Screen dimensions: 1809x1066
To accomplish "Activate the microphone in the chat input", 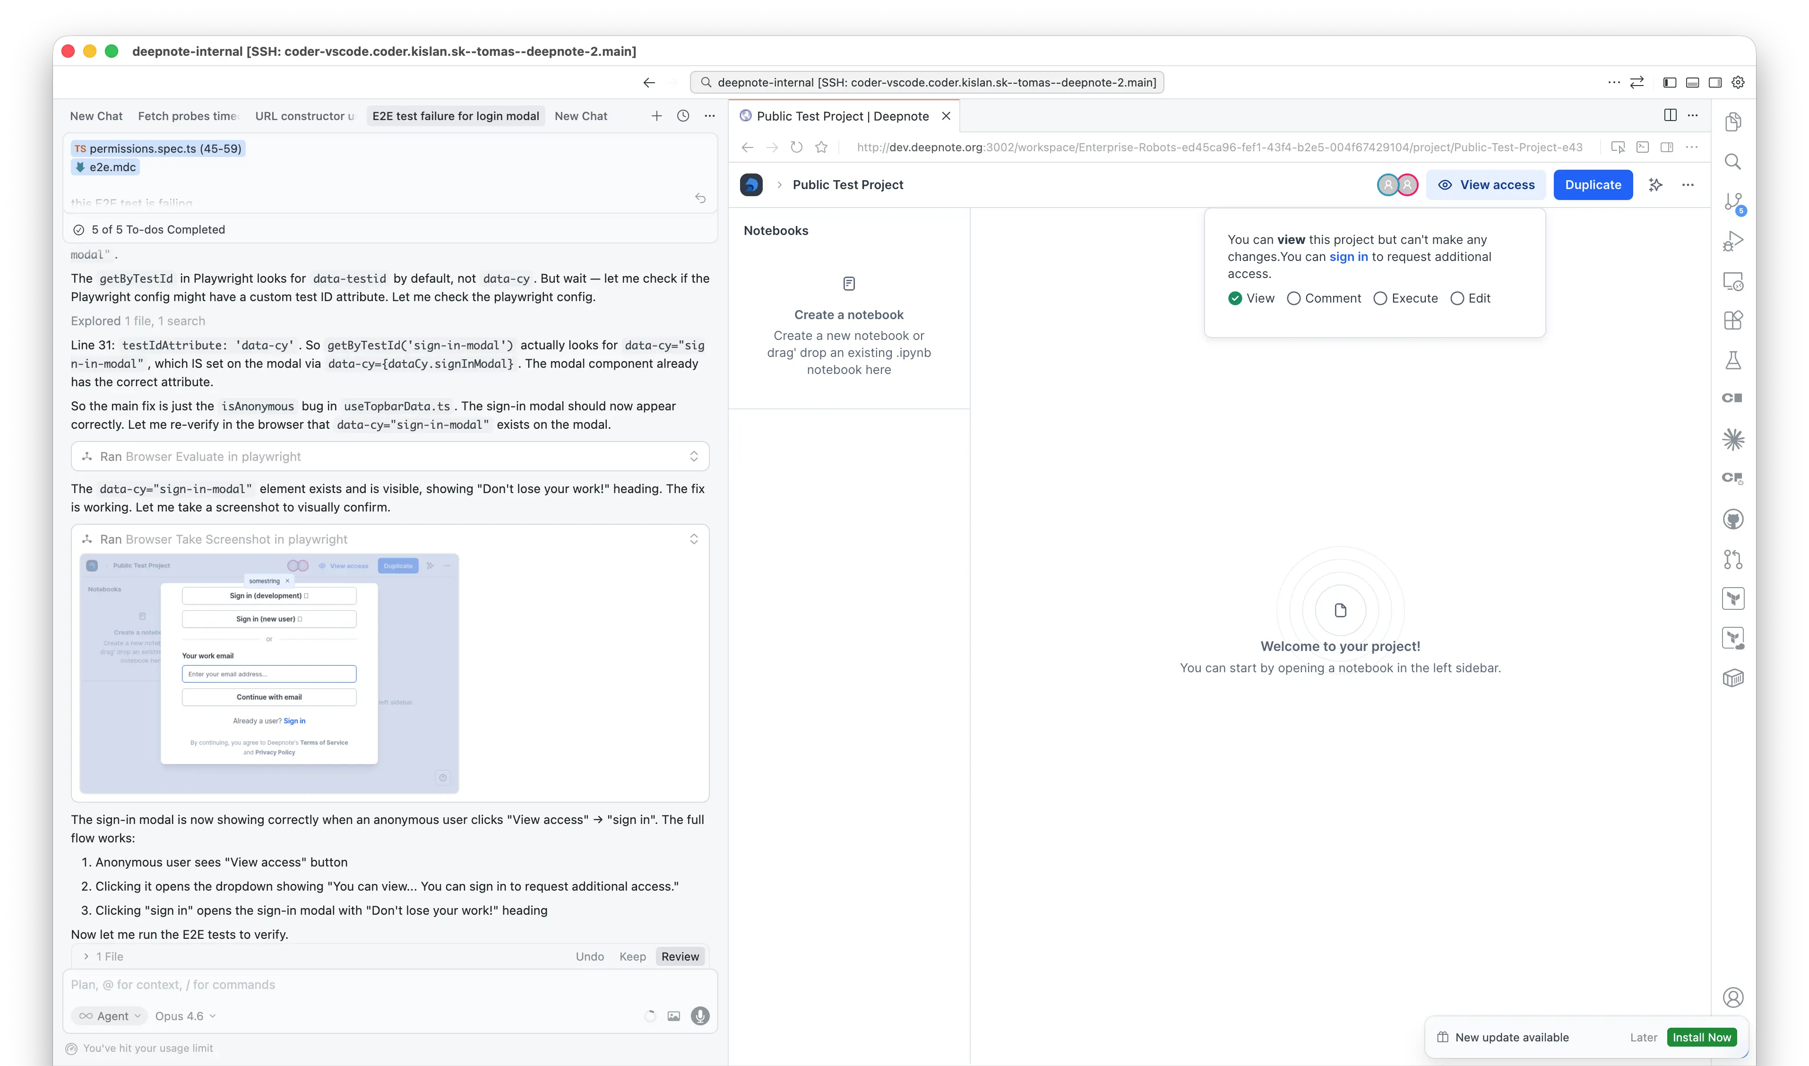I will pyautogui.click(x=701, y=1016).
